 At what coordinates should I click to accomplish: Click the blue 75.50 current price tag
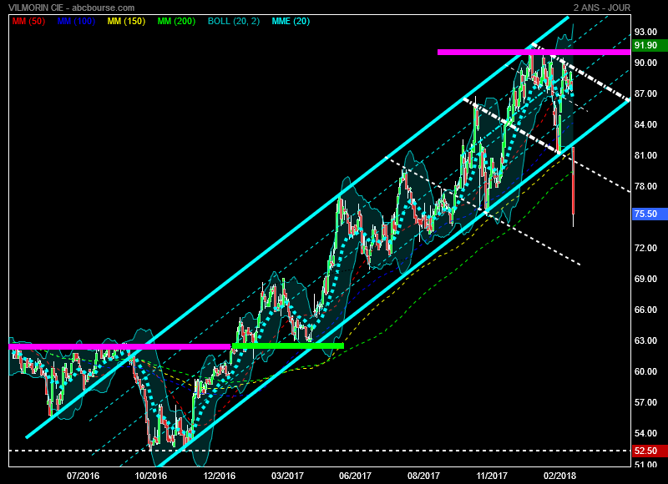click(x=650, y=214)
